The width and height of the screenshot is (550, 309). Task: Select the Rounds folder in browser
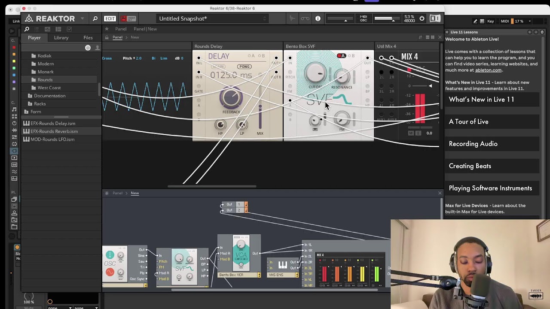(45, 80)
